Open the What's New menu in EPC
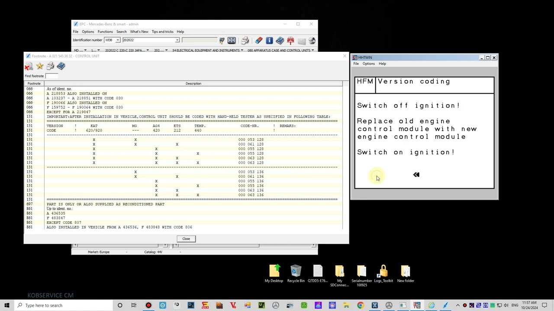 [x=139, y=32]
